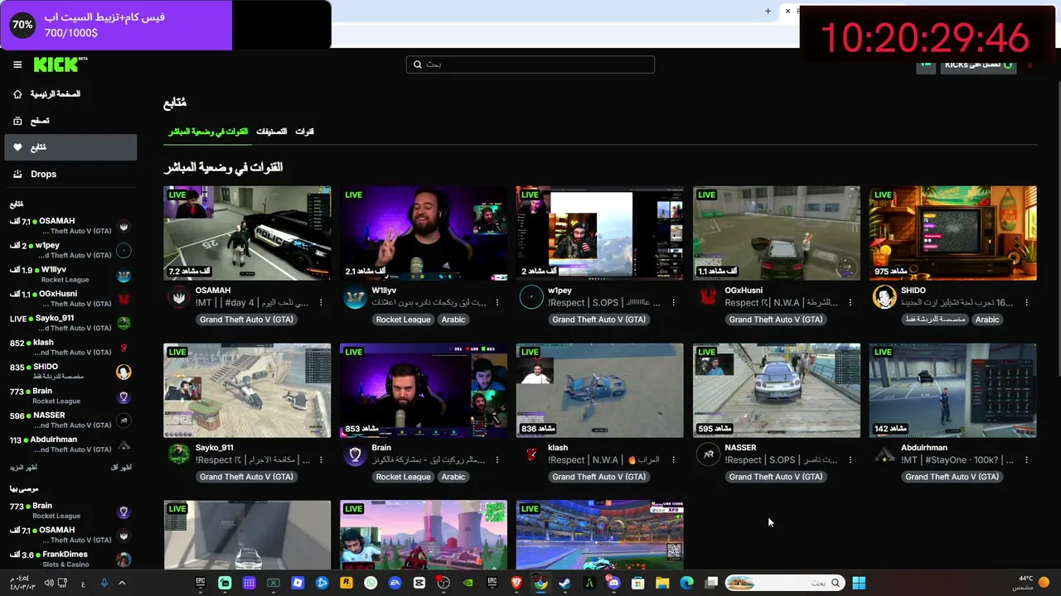The width and height of the screenshot is (1061, 596).
Task: Click klash's red avatar under stream card
Action: [x=531, y=454]
